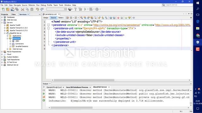Select the Selenium Server node
Screen dimensions: 202x113
(x=13, y=65)
